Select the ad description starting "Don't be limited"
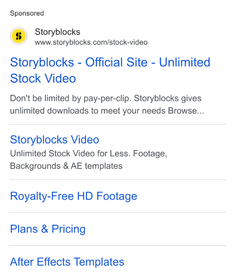Image resolution: width=236 pixels, height=278 pixels. (x=107, y=104)
